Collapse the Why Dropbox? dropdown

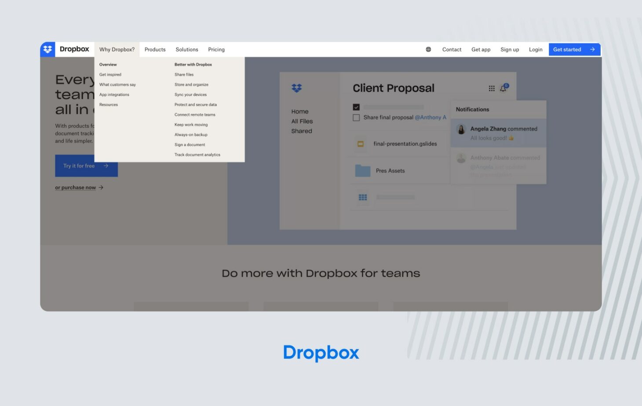pyautogui.click(x=117, y=49)
